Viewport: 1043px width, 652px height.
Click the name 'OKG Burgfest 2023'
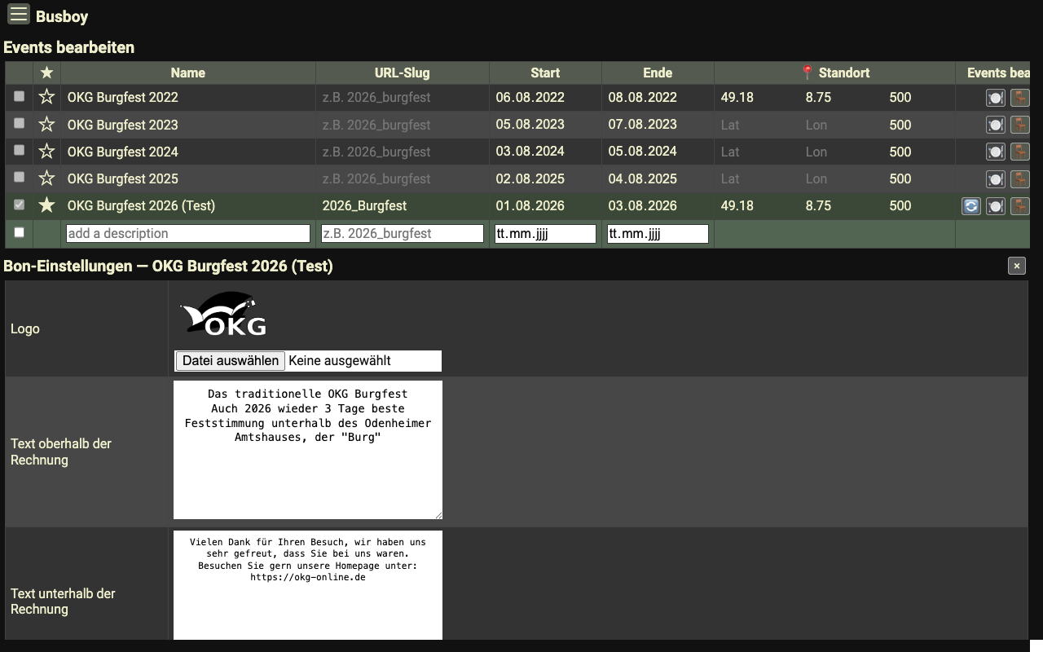pyautogui.click(x=122, y=125)
